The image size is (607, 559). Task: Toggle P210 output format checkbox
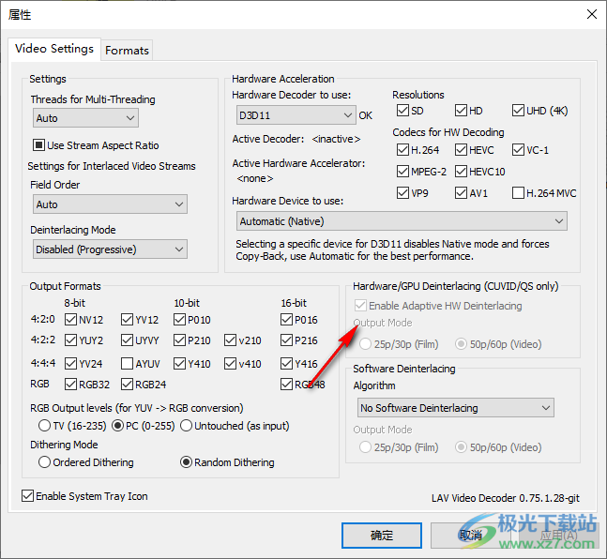179,340
